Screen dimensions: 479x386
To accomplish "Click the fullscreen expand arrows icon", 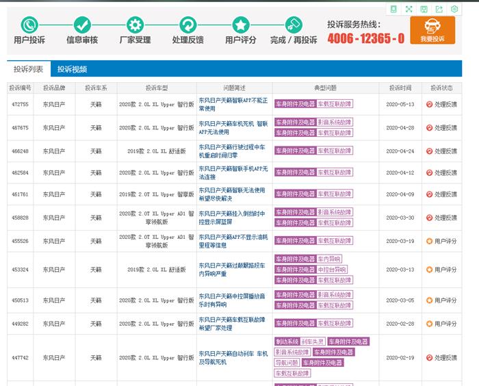I will pyautogui.click(x=409, y=9).
